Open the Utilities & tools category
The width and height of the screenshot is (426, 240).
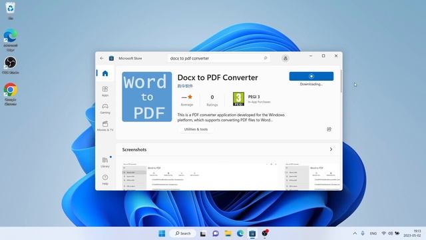pos(196,129)
